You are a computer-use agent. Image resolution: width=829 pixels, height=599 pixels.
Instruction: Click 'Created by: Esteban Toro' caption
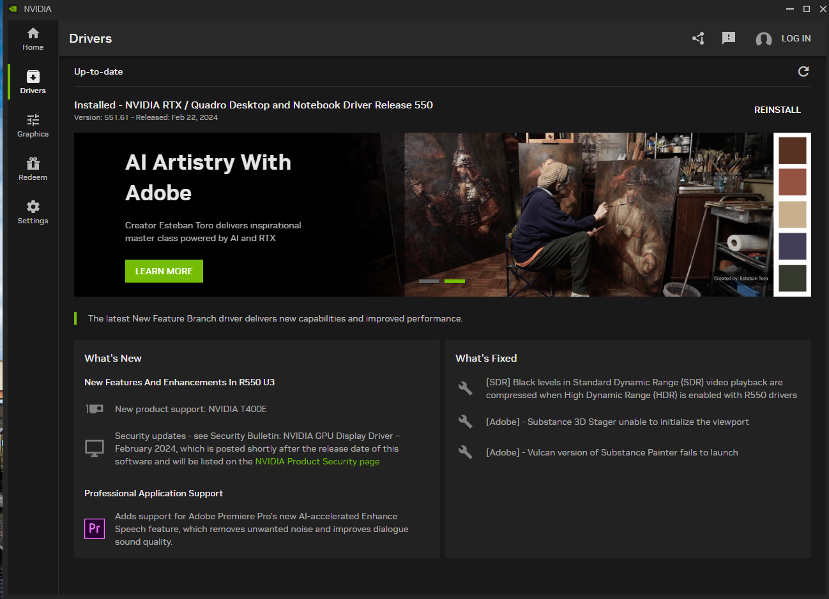(x=741, y=278)
